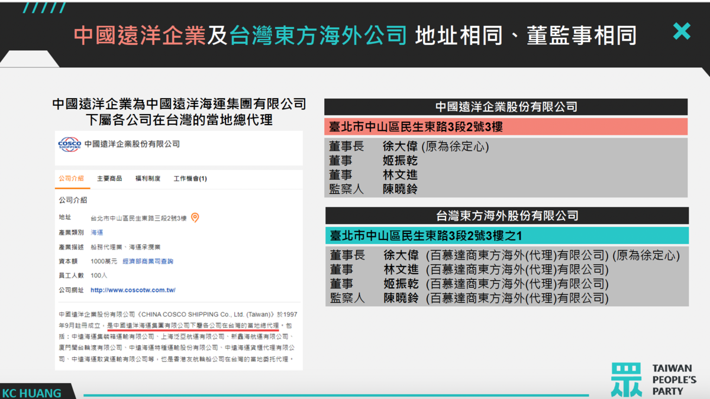
Task: Click 林文進 (百慕達商東方海外) row
Action: 469,270
